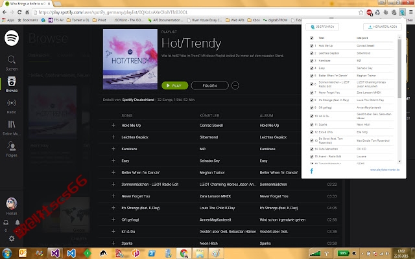Uncheck track 11 Sparks checkbox

coord(311,124)
